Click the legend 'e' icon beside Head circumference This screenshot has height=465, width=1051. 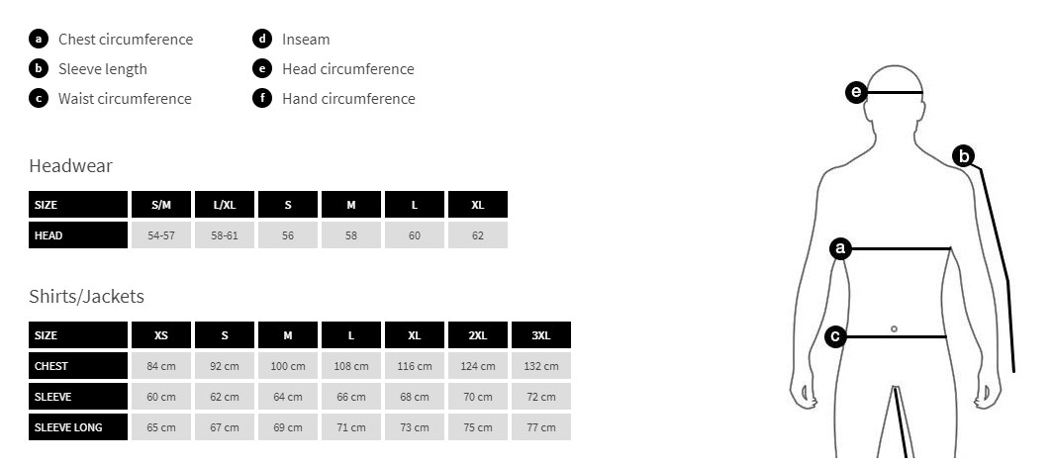click(x=262, y=69)
